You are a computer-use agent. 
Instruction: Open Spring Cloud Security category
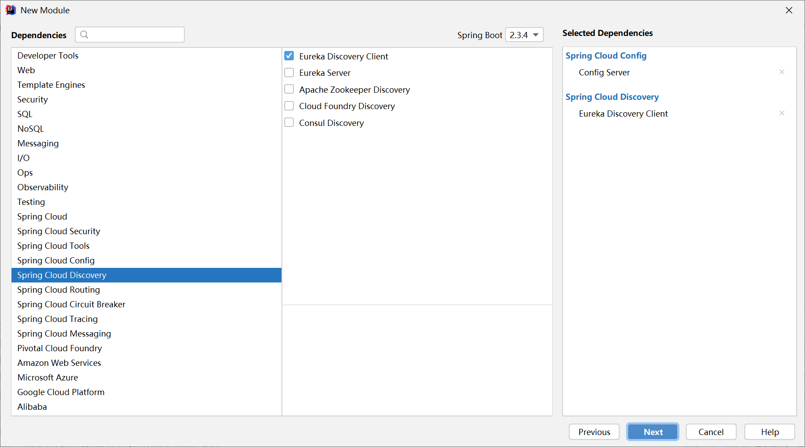pos(146,231)
